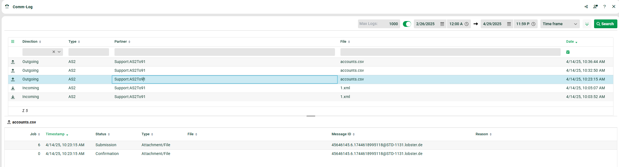This screenshot has width=619, height=167.
Task: Click the green Date filter calendar icon
Action: [x=568, y=52]
